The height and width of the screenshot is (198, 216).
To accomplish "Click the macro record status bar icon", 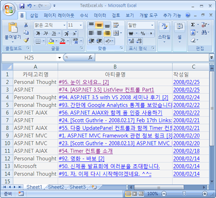I will 21,194.
